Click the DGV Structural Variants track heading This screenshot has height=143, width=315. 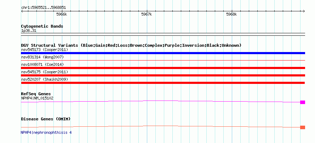tap(131, 45)
